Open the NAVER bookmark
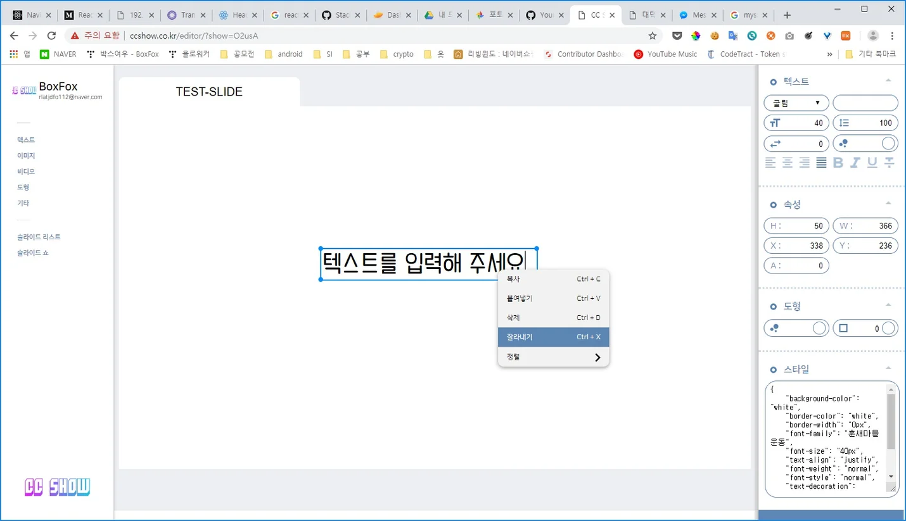Image resolution: width=906 pixels, height=521 pixels. point(58,54)
